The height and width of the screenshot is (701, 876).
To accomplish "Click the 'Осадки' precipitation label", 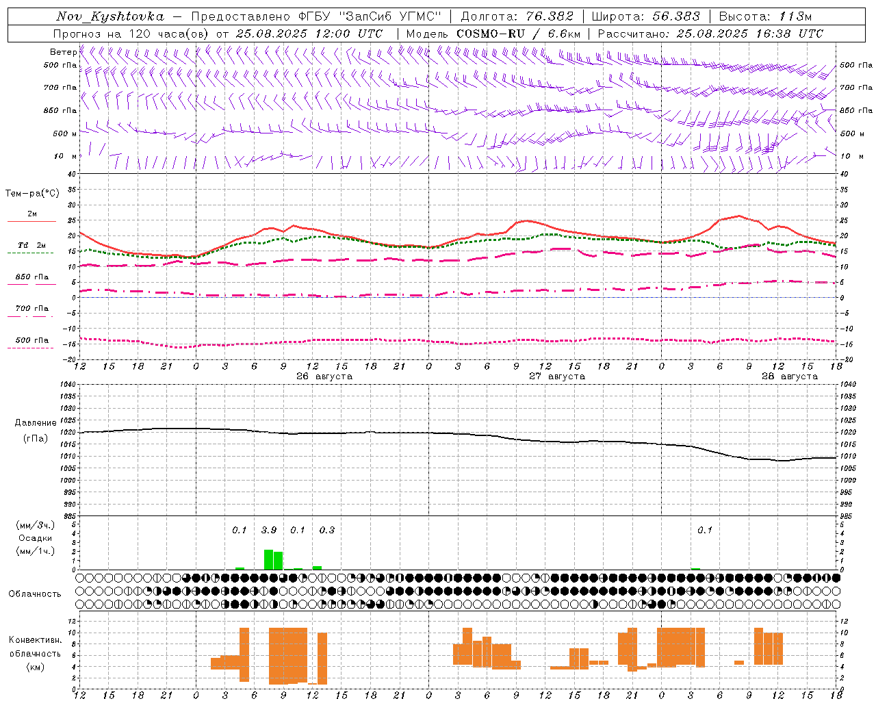I will click(x=36, y=538).
